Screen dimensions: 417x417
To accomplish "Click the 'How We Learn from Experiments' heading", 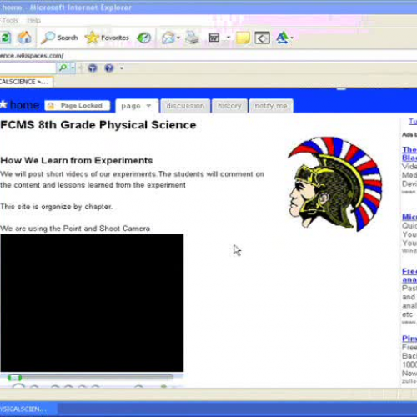I will click(77, 160).
